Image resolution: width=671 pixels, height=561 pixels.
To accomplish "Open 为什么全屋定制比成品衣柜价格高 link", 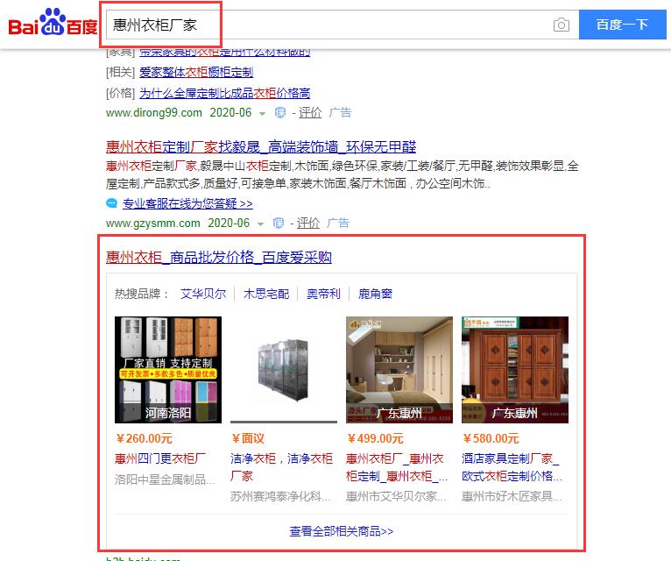I will 224,93.
